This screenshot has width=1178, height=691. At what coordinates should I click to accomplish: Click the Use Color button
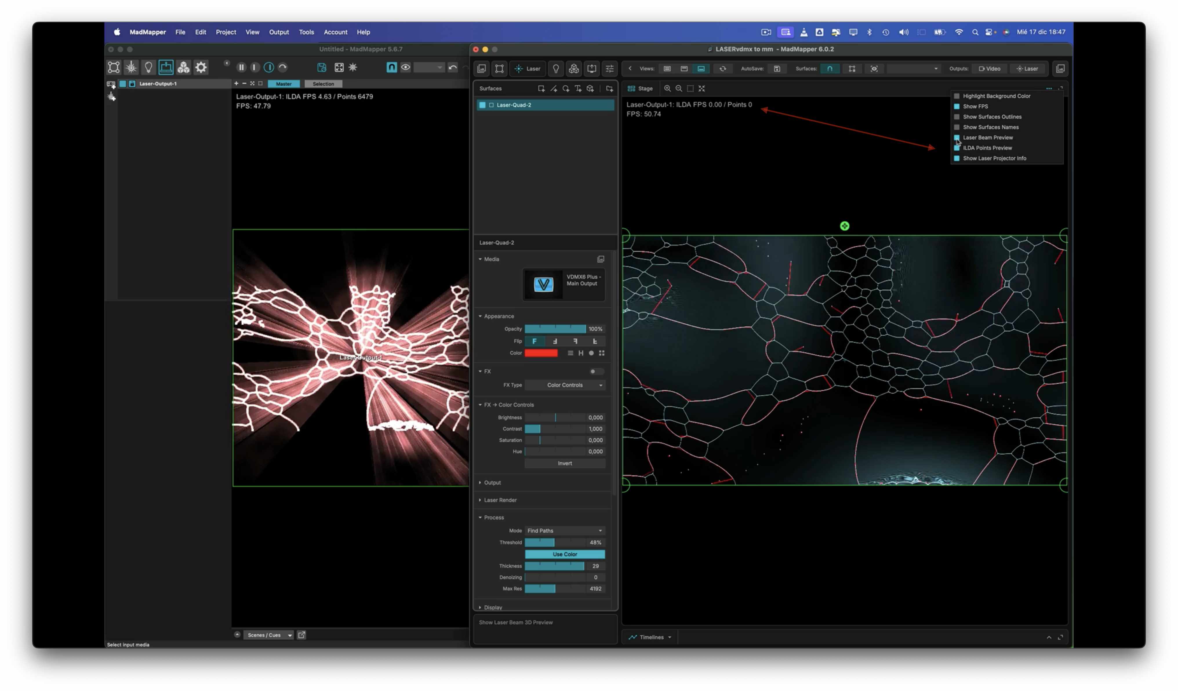point(565,554)
